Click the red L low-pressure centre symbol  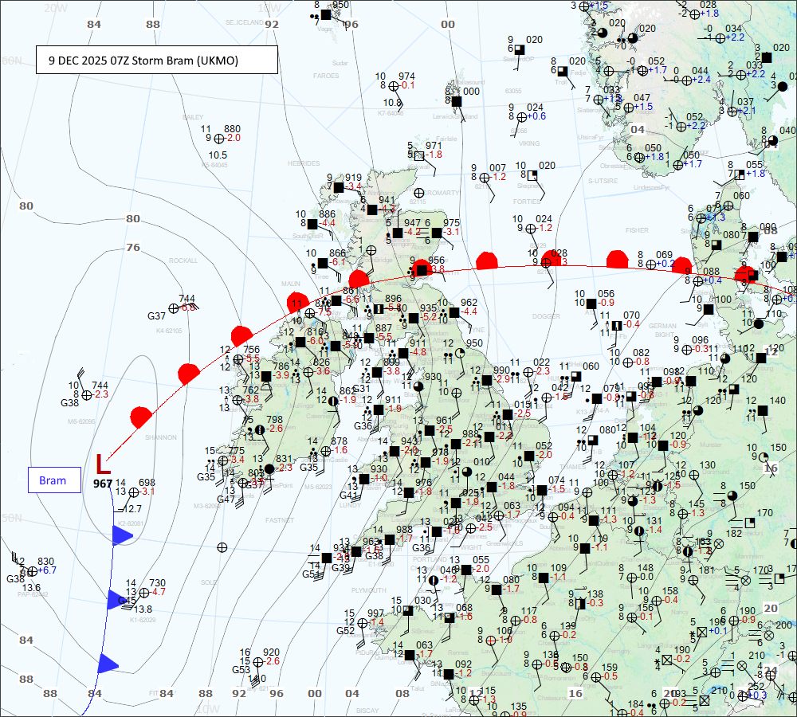[100, 464]
